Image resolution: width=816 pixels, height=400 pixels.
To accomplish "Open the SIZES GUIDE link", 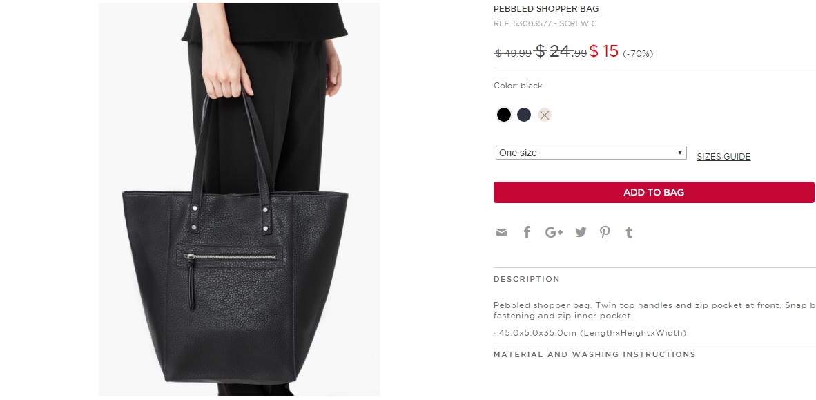I will tap(723, 156).
